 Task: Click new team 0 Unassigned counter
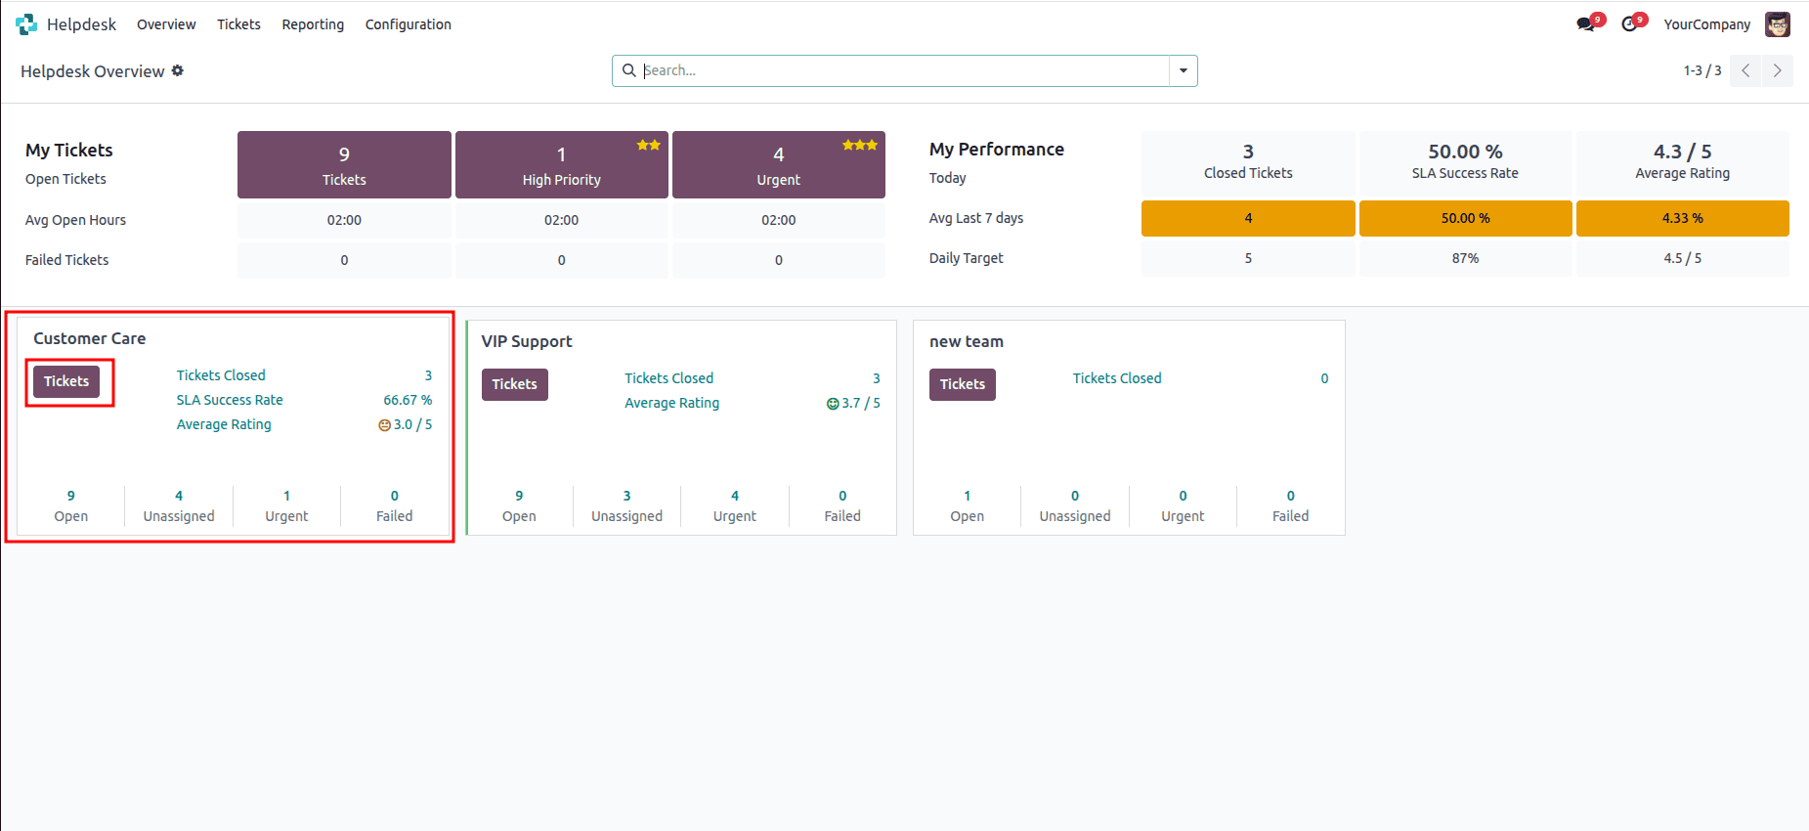point(1075,506)
